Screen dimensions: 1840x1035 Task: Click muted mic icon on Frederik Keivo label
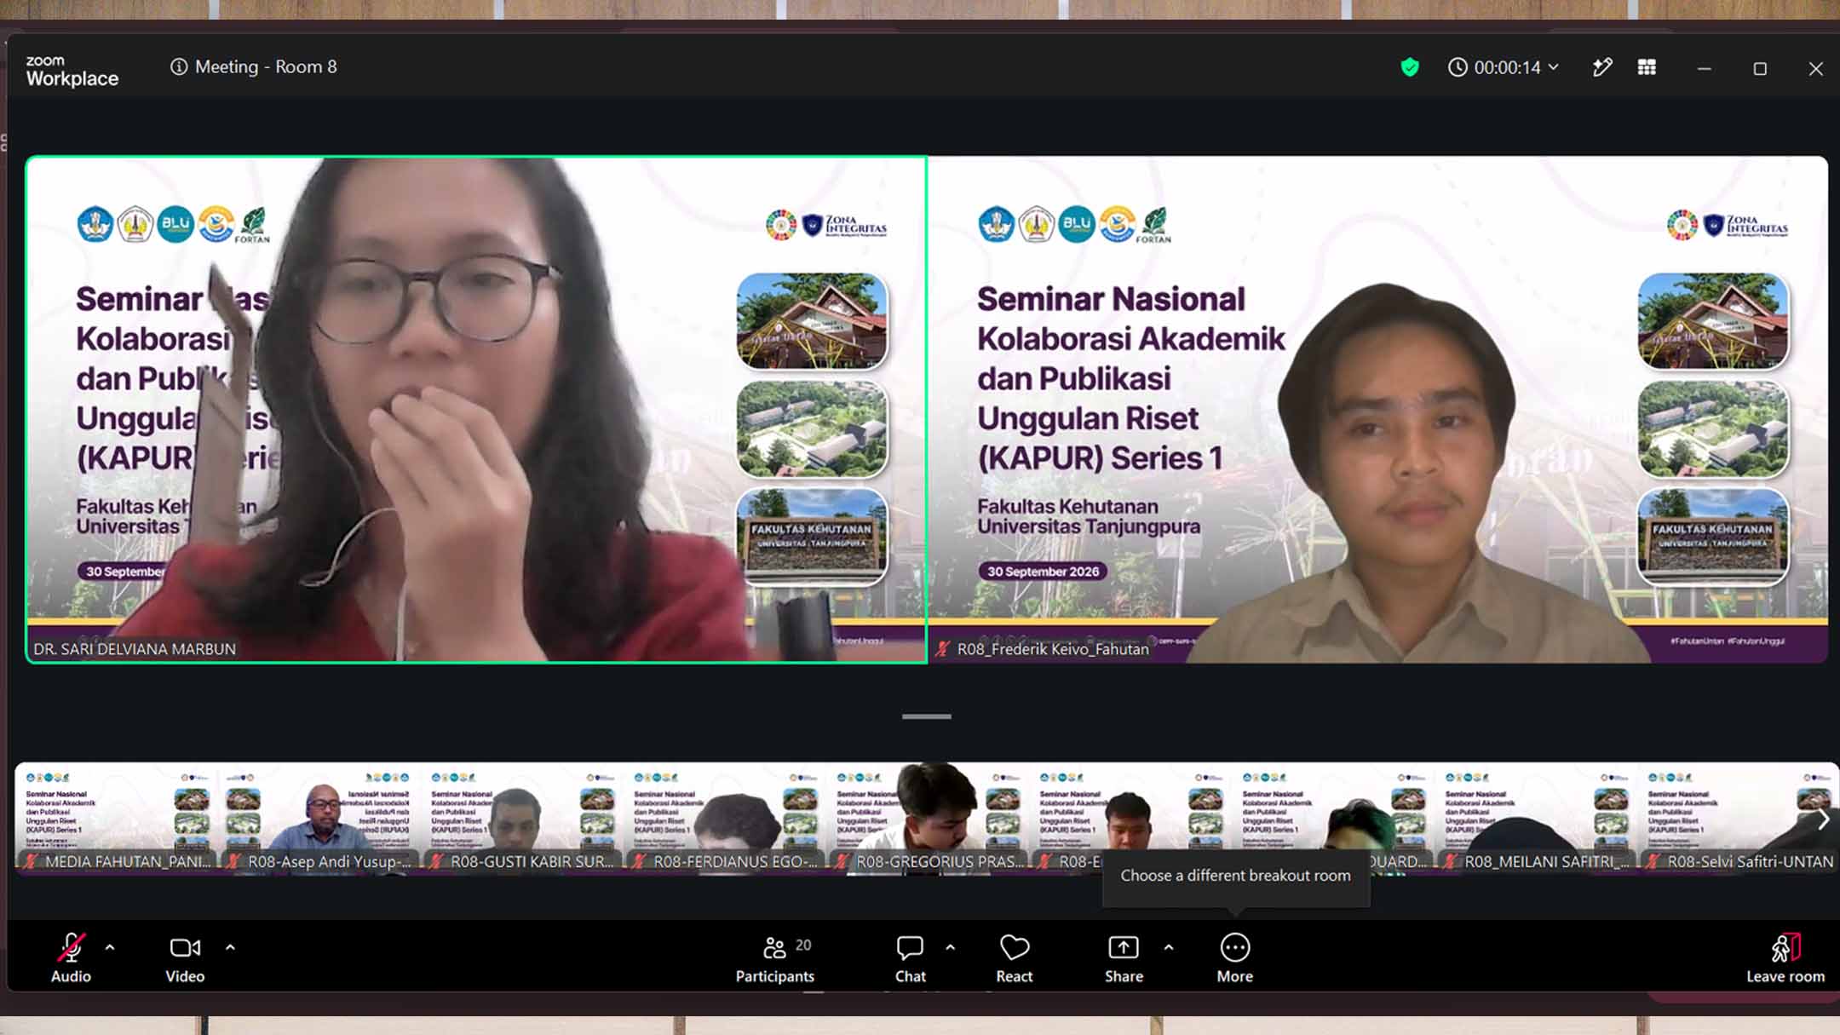click(942, 649)
